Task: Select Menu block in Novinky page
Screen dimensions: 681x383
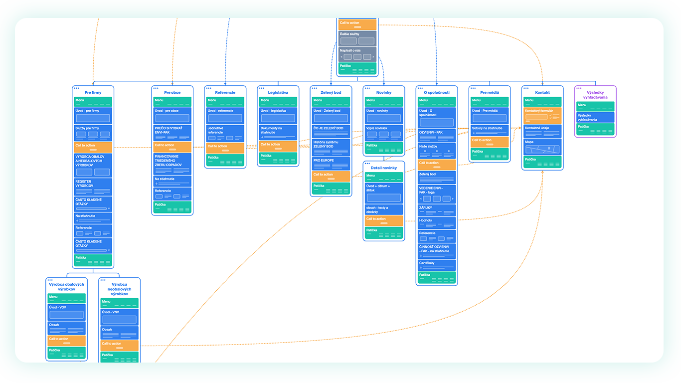Action: click(383, 102)
